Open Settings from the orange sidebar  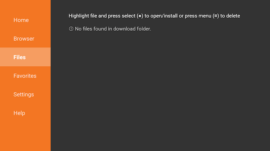[x=25, y=94]
